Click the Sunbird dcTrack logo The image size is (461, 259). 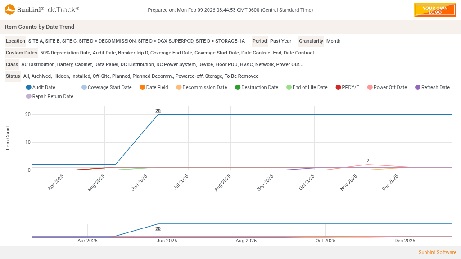(x=42, y=9)
